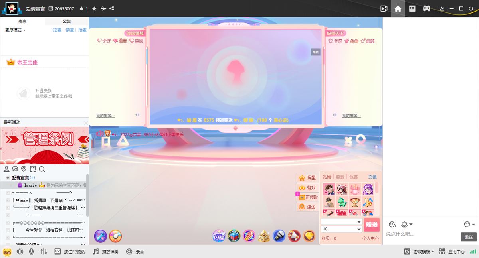Click the blue microphone activity icon

click(x=279, y=236)
